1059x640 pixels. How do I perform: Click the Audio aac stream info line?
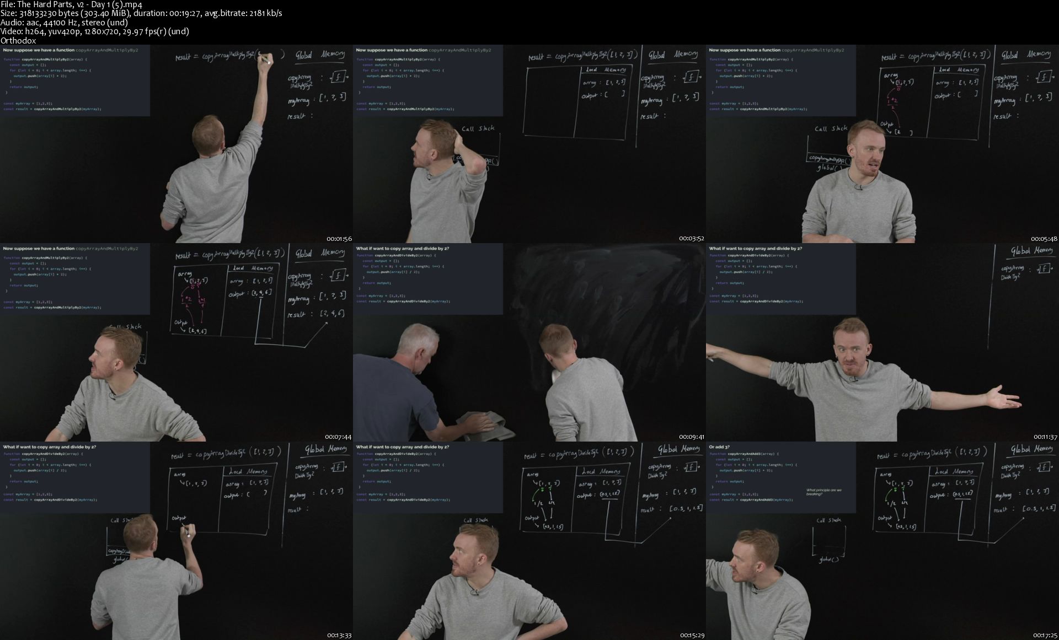coord(64,23)
